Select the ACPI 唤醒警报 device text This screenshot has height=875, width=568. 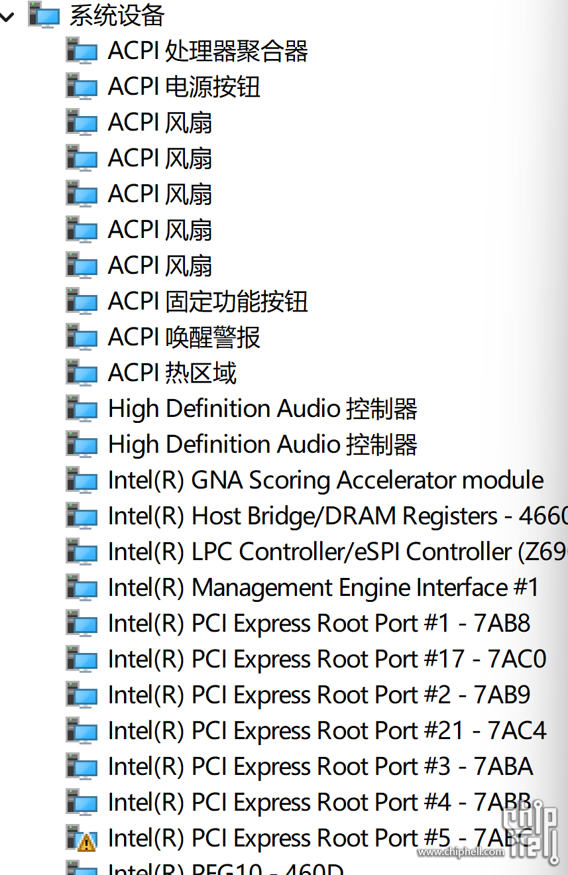pos(184,337)
